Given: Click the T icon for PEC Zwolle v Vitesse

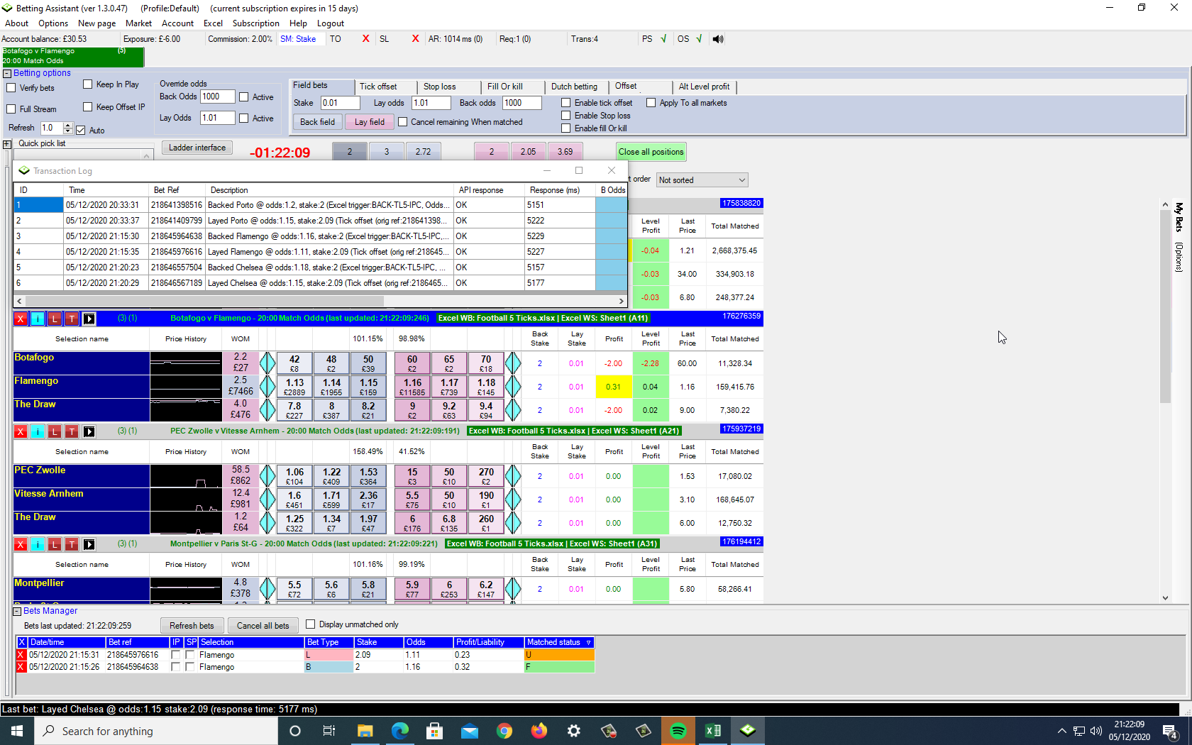Looking at the screenshot, I should tap(72, 431).
